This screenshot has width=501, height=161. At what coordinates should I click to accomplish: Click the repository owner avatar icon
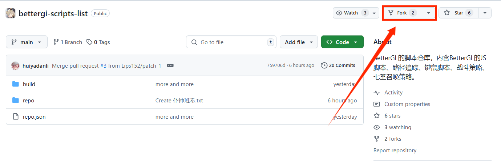coord(11,13)
